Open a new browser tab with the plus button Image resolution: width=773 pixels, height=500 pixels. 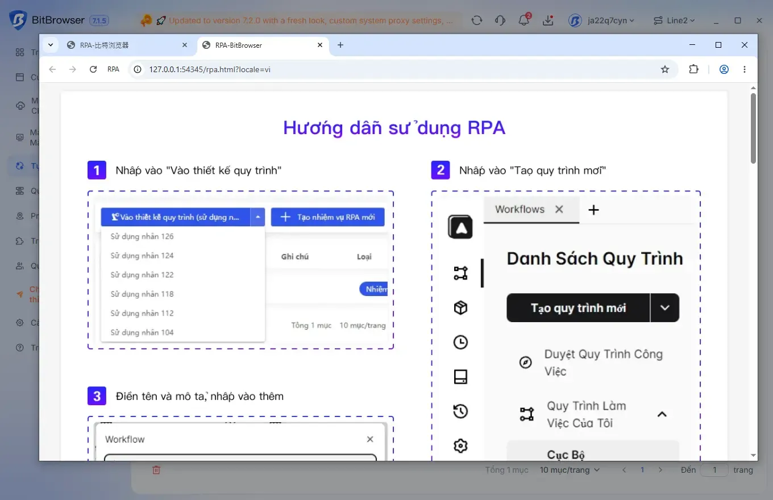340,45
